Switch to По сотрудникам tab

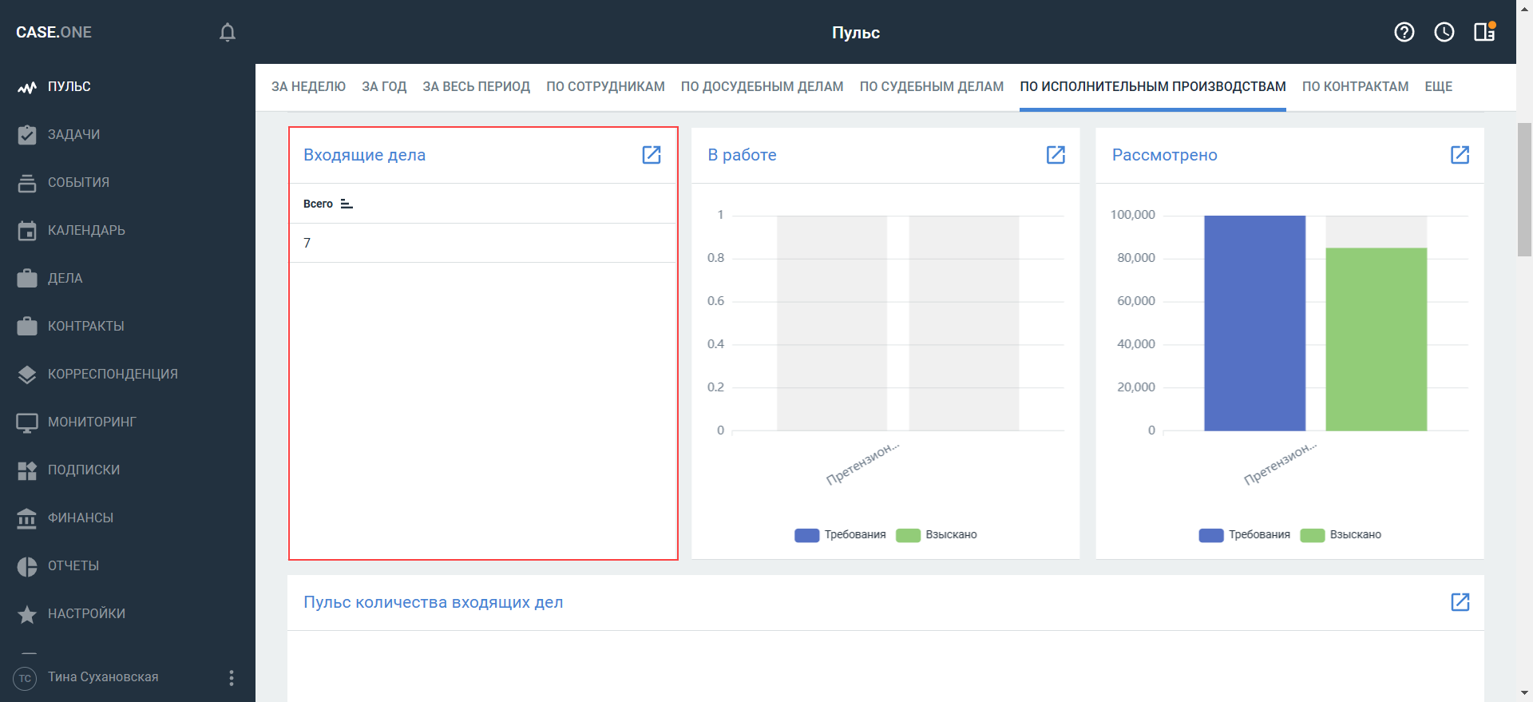point(605,86)
